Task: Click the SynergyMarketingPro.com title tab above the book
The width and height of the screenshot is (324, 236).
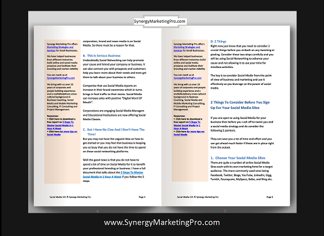Action: click(x=160, y=21)
